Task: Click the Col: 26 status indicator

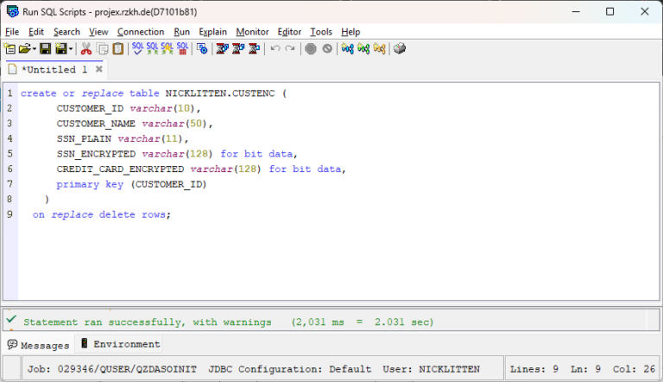Action: [x=634, y=369]
